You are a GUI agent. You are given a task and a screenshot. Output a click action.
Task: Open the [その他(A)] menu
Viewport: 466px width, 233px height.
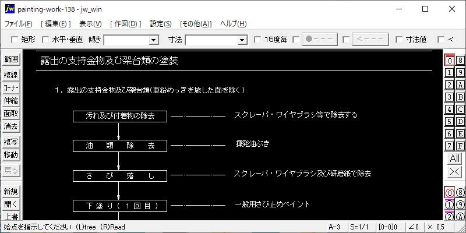coord(196,24)
